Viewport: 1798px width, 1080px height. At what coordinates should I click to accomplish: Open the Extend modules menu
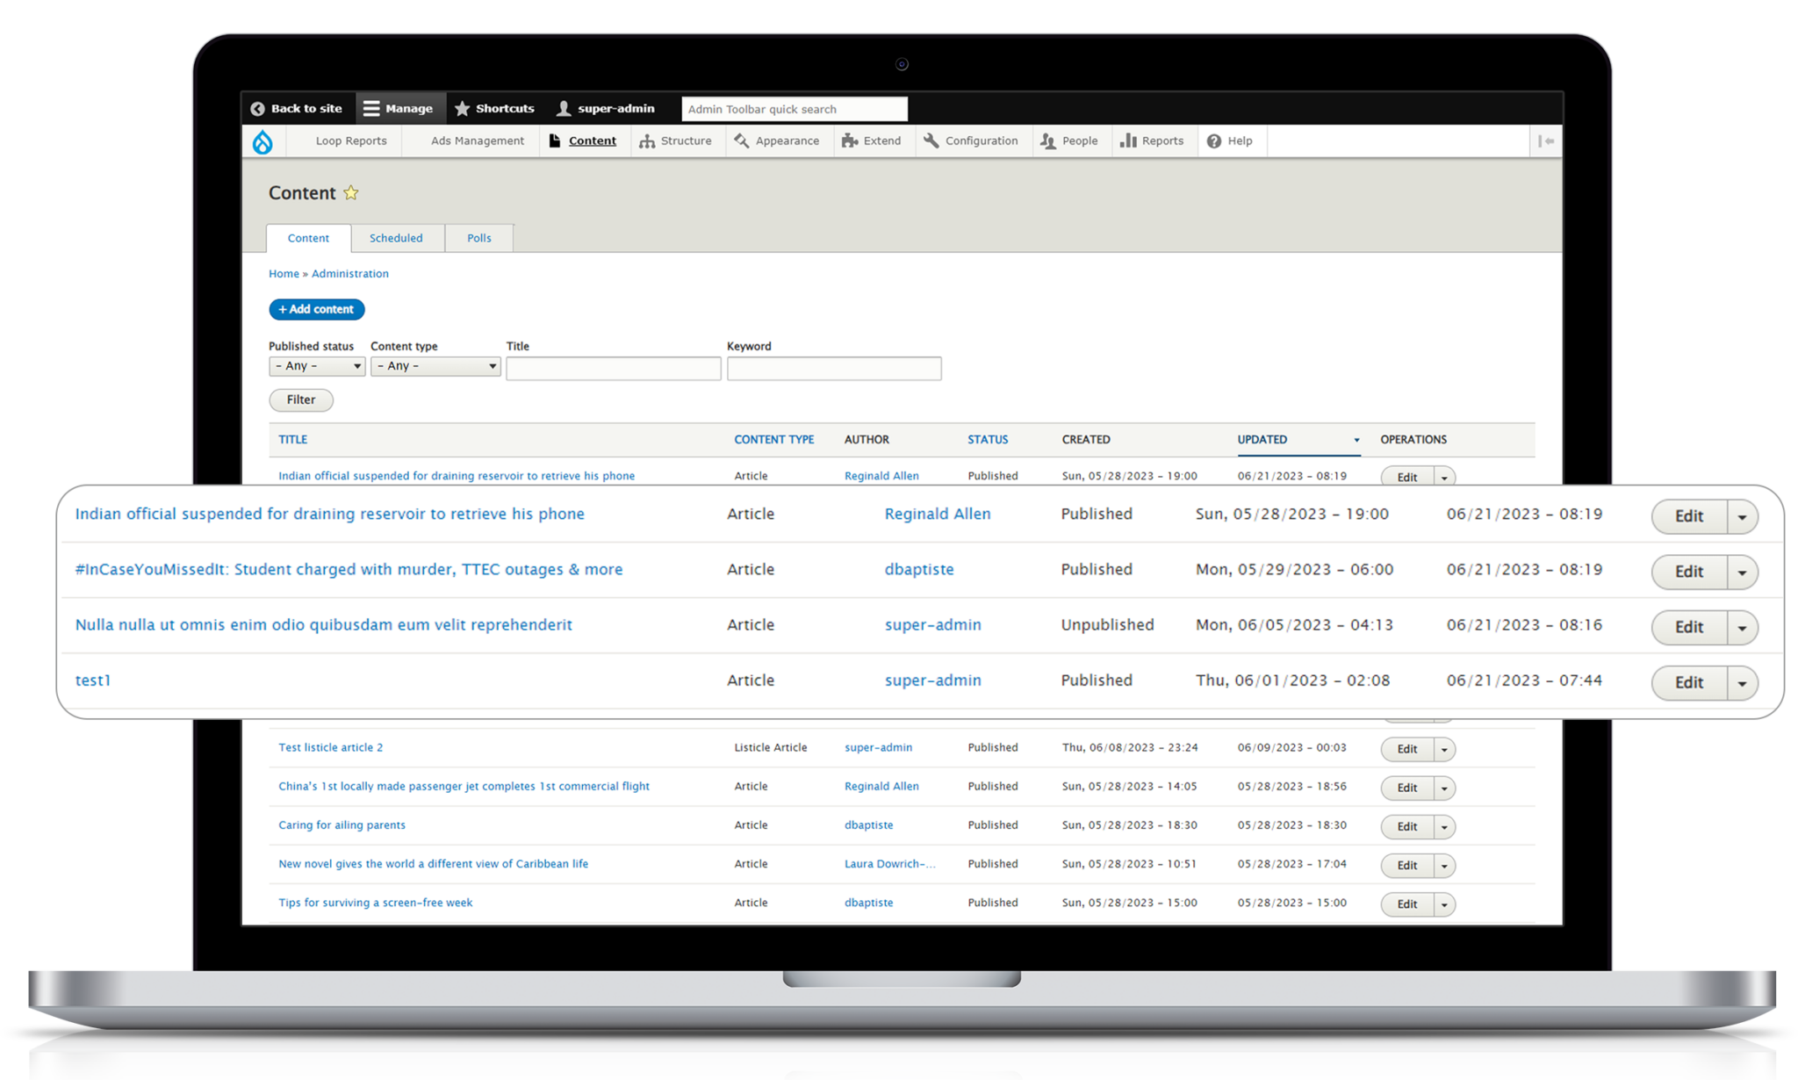point(871,141)
